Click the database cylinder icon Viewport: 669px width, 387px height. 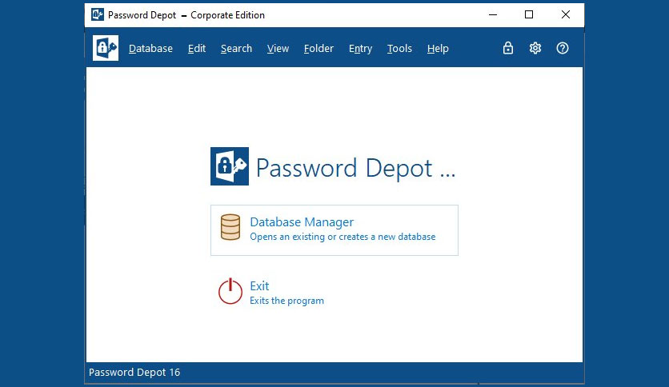[x=230, y=227]
